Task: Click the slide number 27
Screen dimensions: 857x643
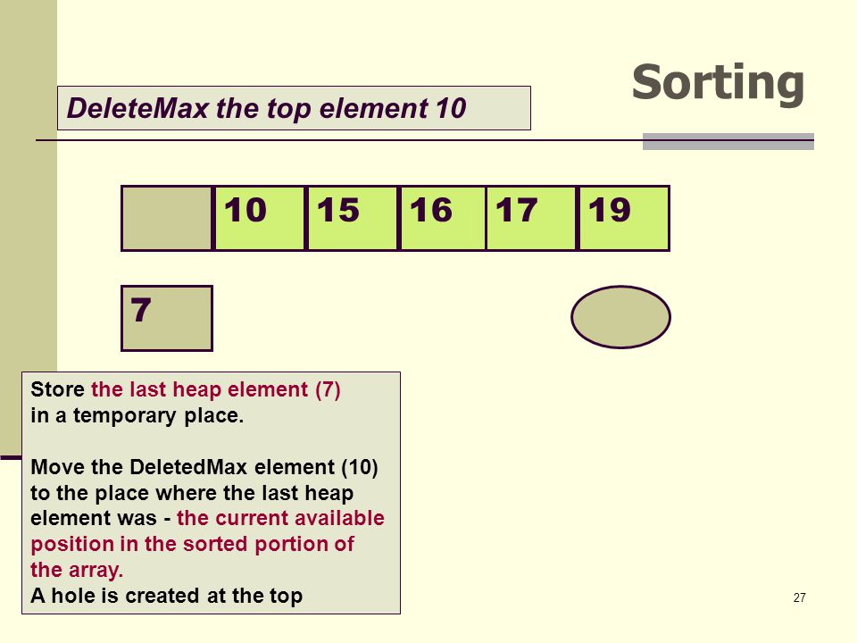Action: 799,597
